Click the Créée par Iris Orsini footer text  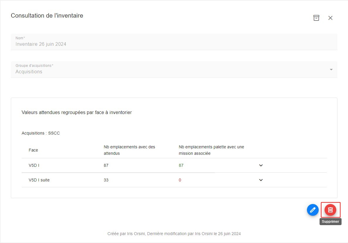174,234
